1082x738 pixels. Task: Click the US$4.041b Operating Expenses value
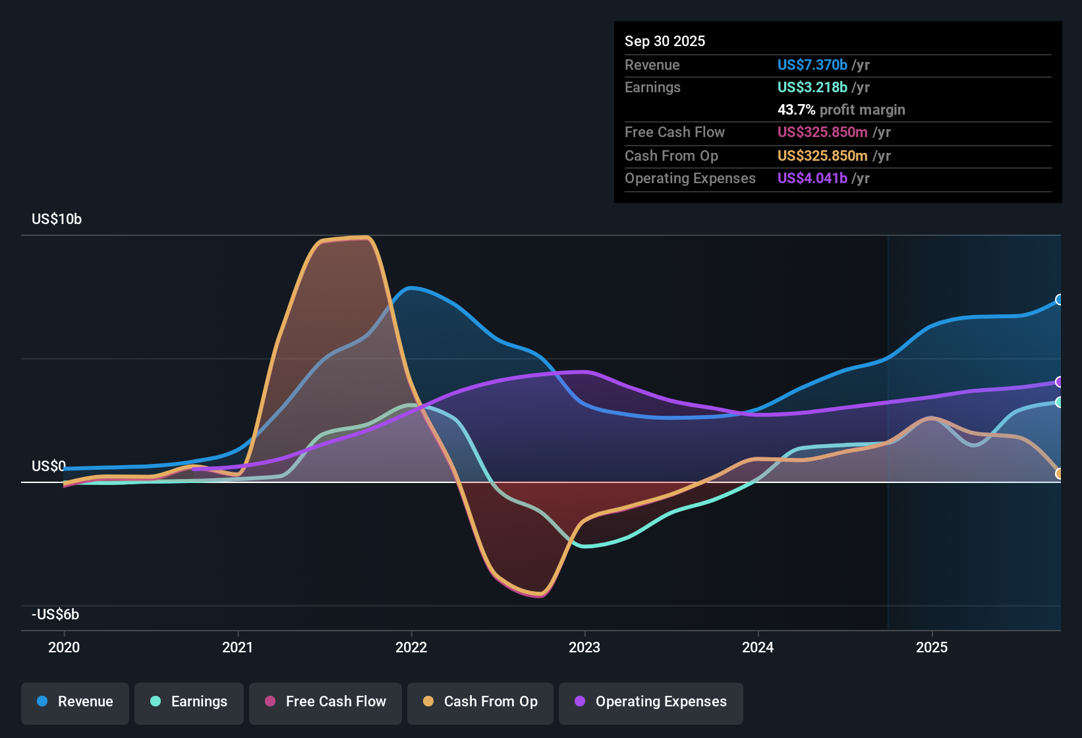click(812, 178)
